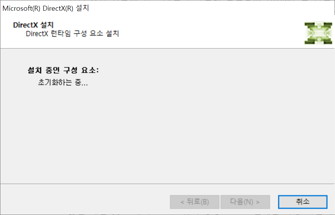The image size is (335, 215).
Task: Click the disabled 다음(N) next button
Action: click(245, 202)
